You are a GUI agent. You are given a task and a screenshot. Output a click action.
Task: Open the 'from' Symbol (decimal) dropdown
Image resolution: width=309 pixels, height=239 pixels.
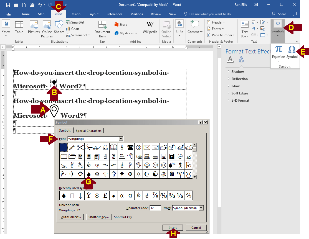(201, 208)
